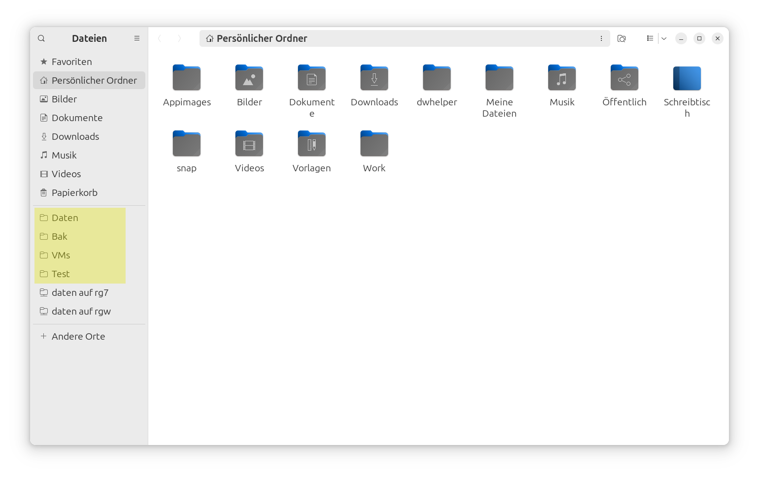The width and height of the screenshot is (759, 478).
Task: Expand view options dropdown arrow
Action: click(x=664, y=38)
